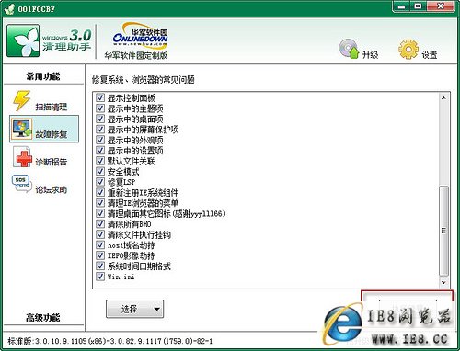This screenshot has width=460, height=351.
Task: Toggle 显示中的设置项 checkbox
Action: pyautogui.click(x=100, y=150)
